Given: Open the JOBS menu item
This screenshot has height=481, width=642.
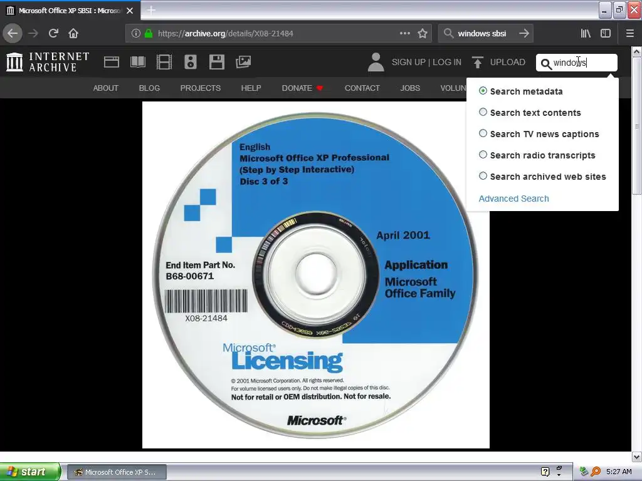Looking at the screenshot, I should (410, 88).
